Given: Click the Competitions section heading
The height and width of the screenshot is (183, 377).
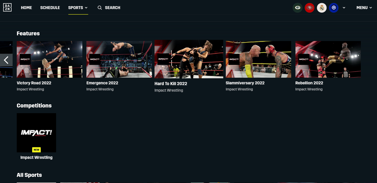Looking at the screenshot, I should coord(34,106).
